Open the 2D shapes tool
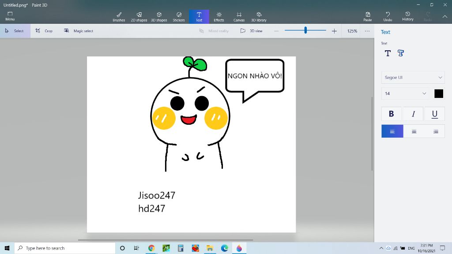The height and width of the screenshot is (254, 452). (x=139, y=17)
